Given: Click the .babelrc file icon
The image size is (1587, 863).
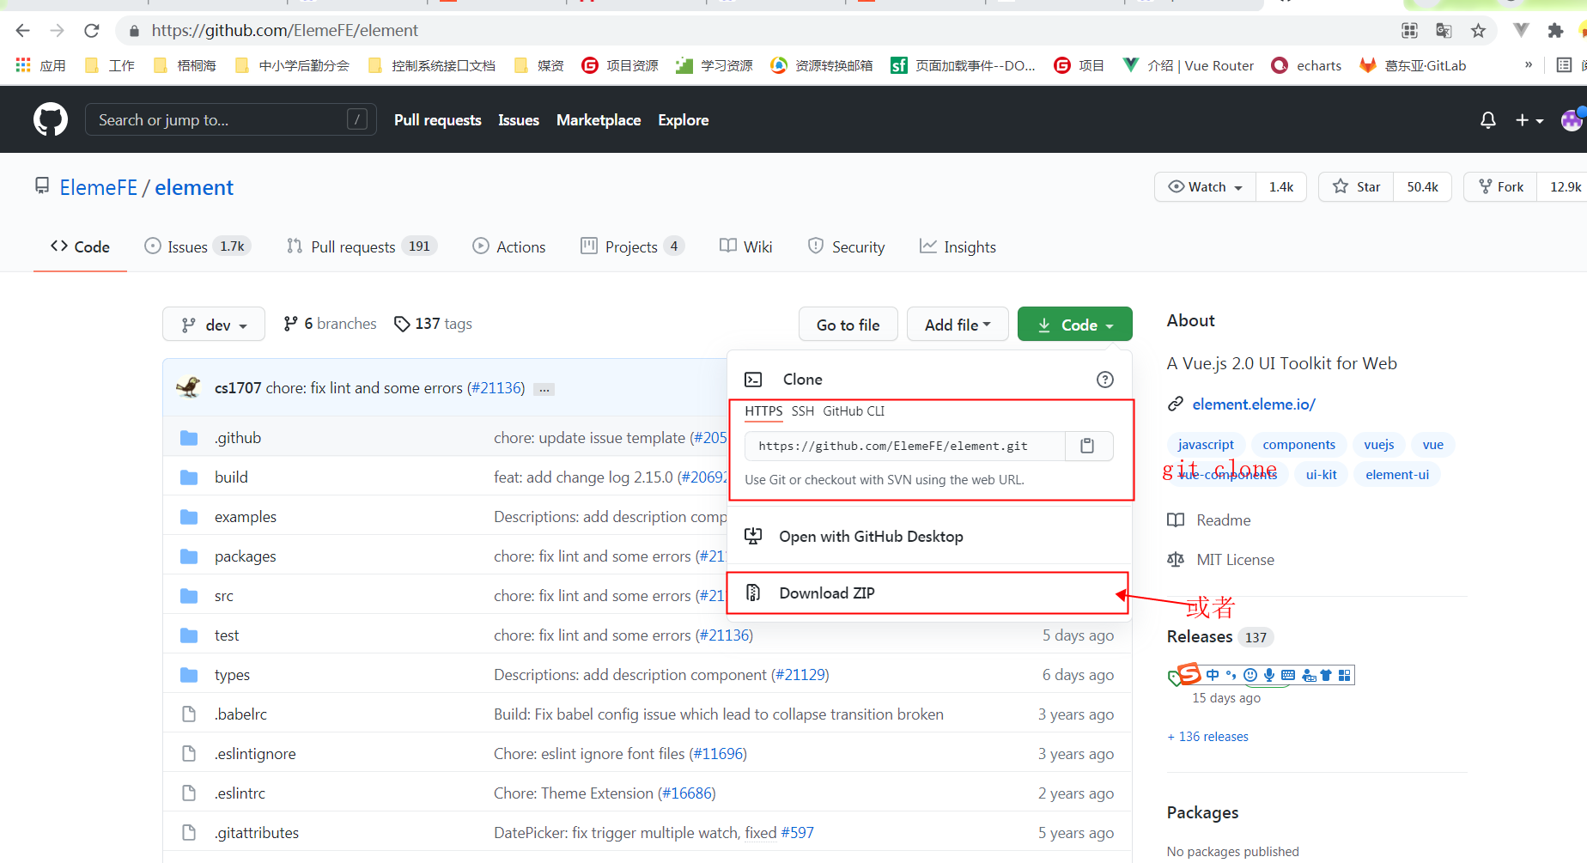Looking at the screenshot, I should coord(189,714).
